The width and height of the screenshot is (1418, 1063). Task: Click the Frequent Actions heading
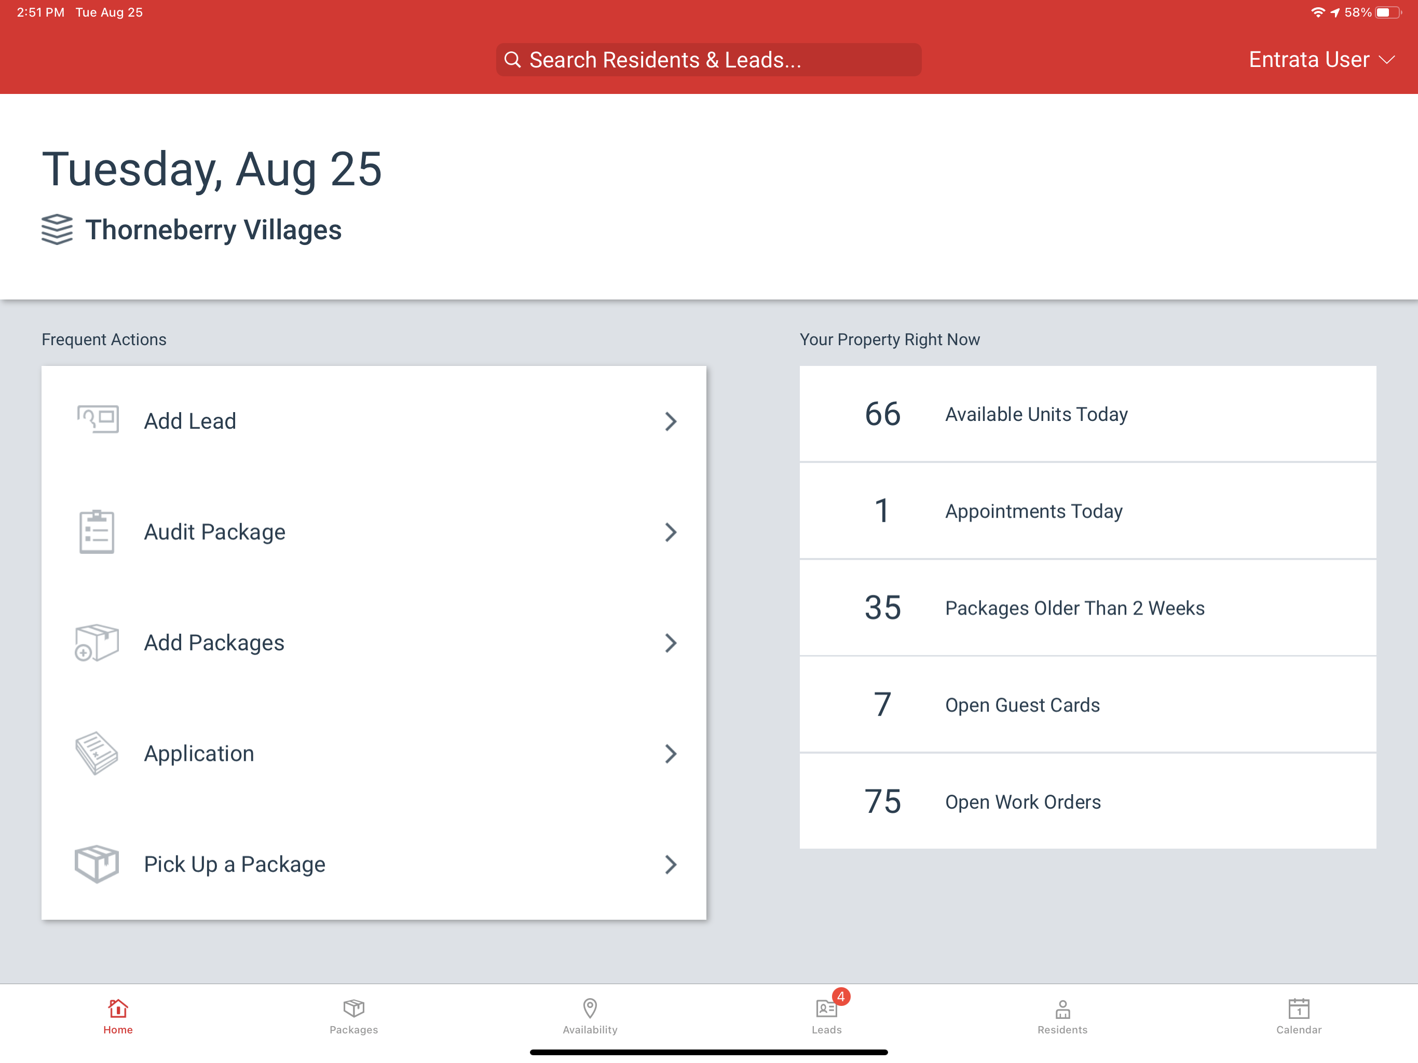pyautogui.click(x=104, y=339)
